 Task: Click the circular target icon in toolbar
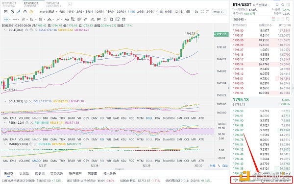(12, 12)
